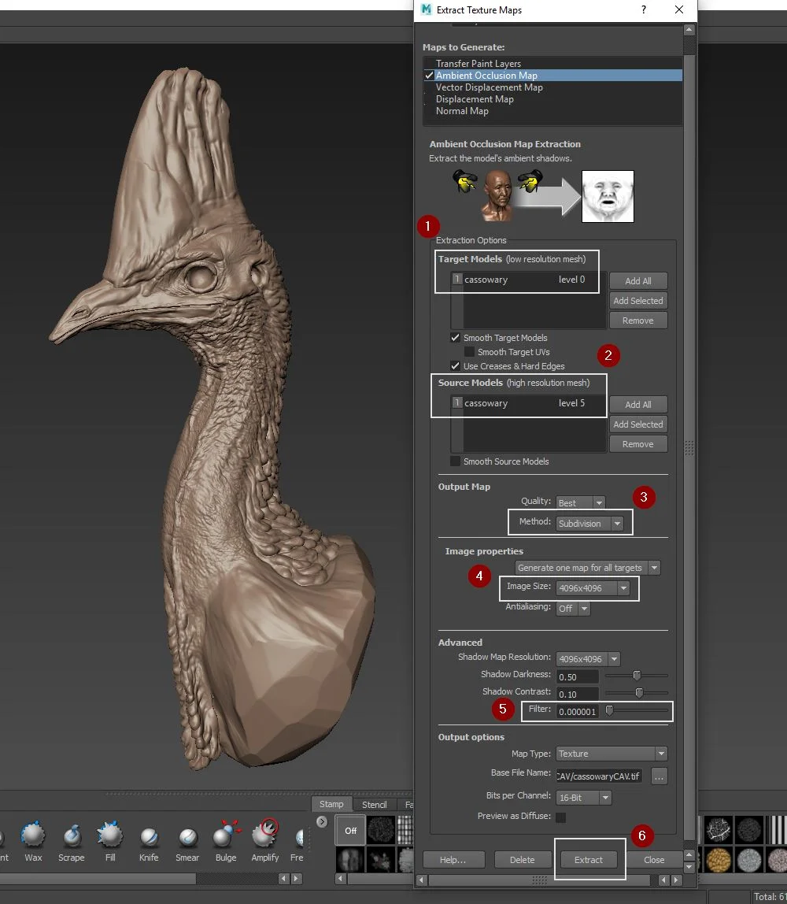Select the Scrape sculpt tool
Screen dimensions: 787x904
72,841
